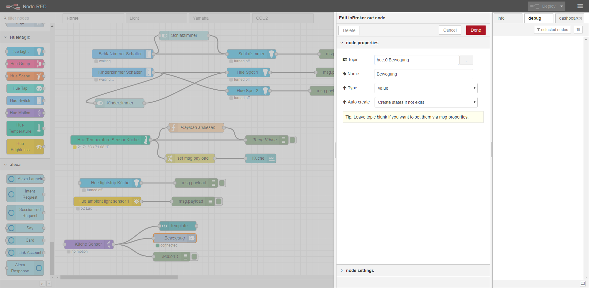This screenshot has width=589, height=288.
Task: Click the template node on canvas
Action: click(178, 226)
